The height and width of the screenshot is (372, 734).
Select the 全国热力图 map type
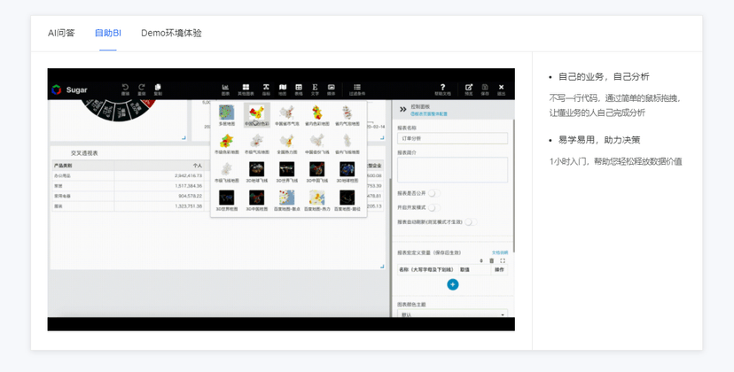coord(286,143)
